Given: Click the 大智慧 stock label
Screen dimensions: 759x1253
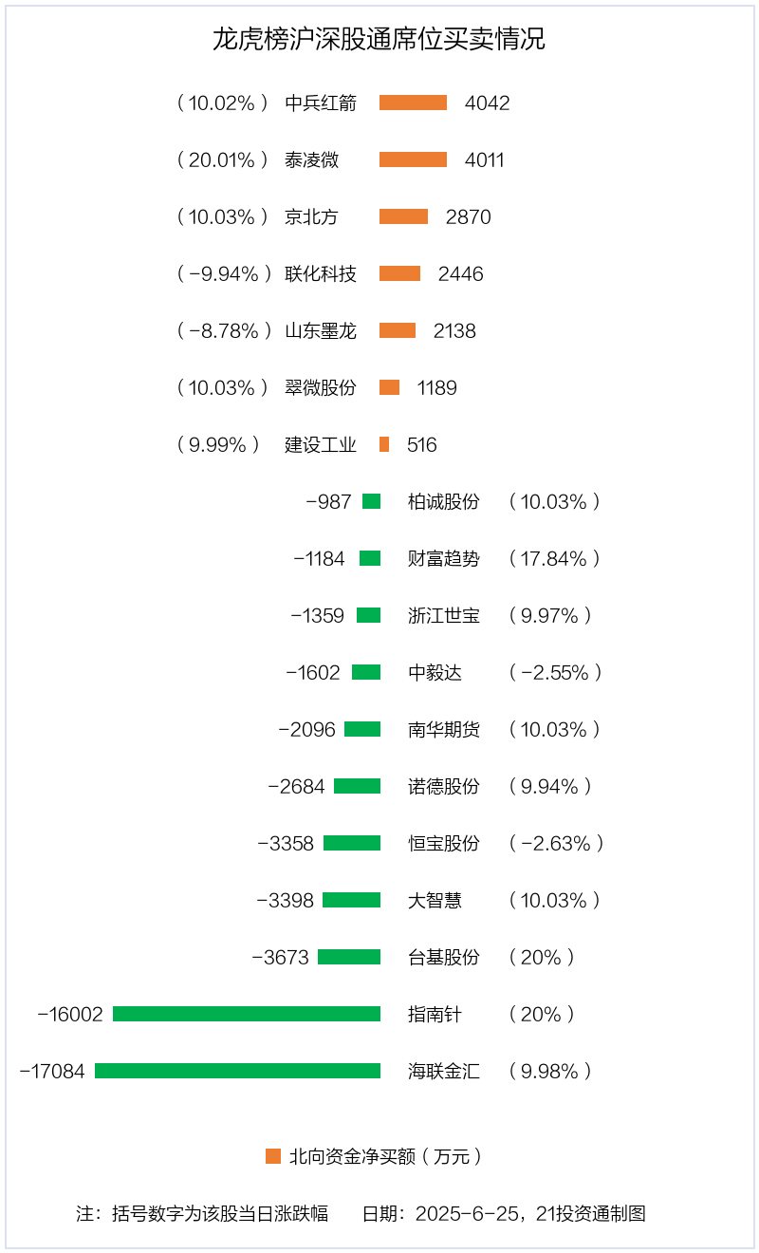Looking at the screenshot, I should [435, 900].
